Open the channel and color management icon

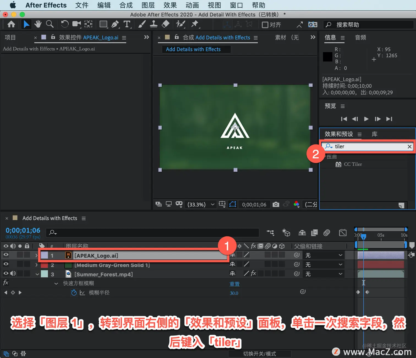296,205
